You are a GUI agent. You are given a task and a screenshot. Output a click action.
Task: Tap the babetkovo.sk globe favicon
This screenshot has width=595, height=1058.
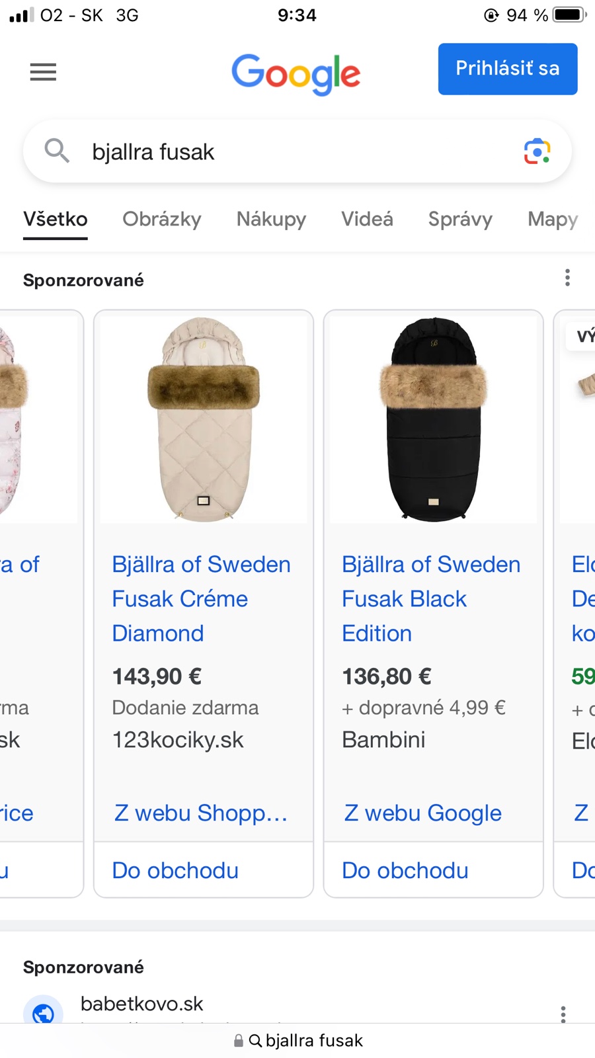(x=43, y=1012)
